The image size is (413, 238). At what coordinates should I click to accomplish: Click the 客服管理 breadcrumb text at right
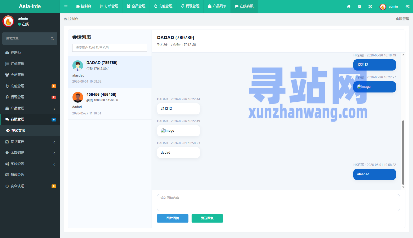coord(402,19)
